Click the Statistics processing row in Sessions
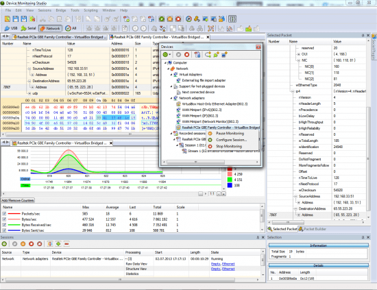Image resolution: width=377 pixels, height=290 pixels. pyautogui.click(x=132, y=274)
